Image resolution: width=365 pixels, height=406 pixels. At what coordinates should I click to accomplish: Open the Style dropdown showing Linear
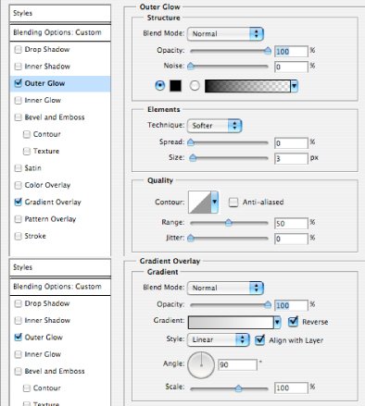point(218,339)
